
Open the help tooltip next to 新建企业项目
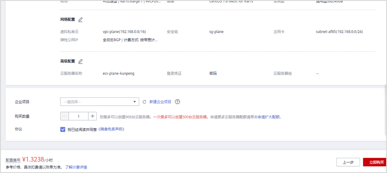(x=177, y=102)
